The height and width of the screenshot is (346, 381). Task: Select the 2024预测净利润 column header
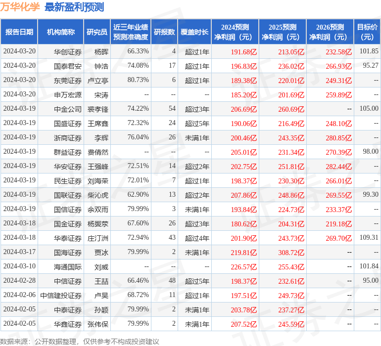pos(235,32)
